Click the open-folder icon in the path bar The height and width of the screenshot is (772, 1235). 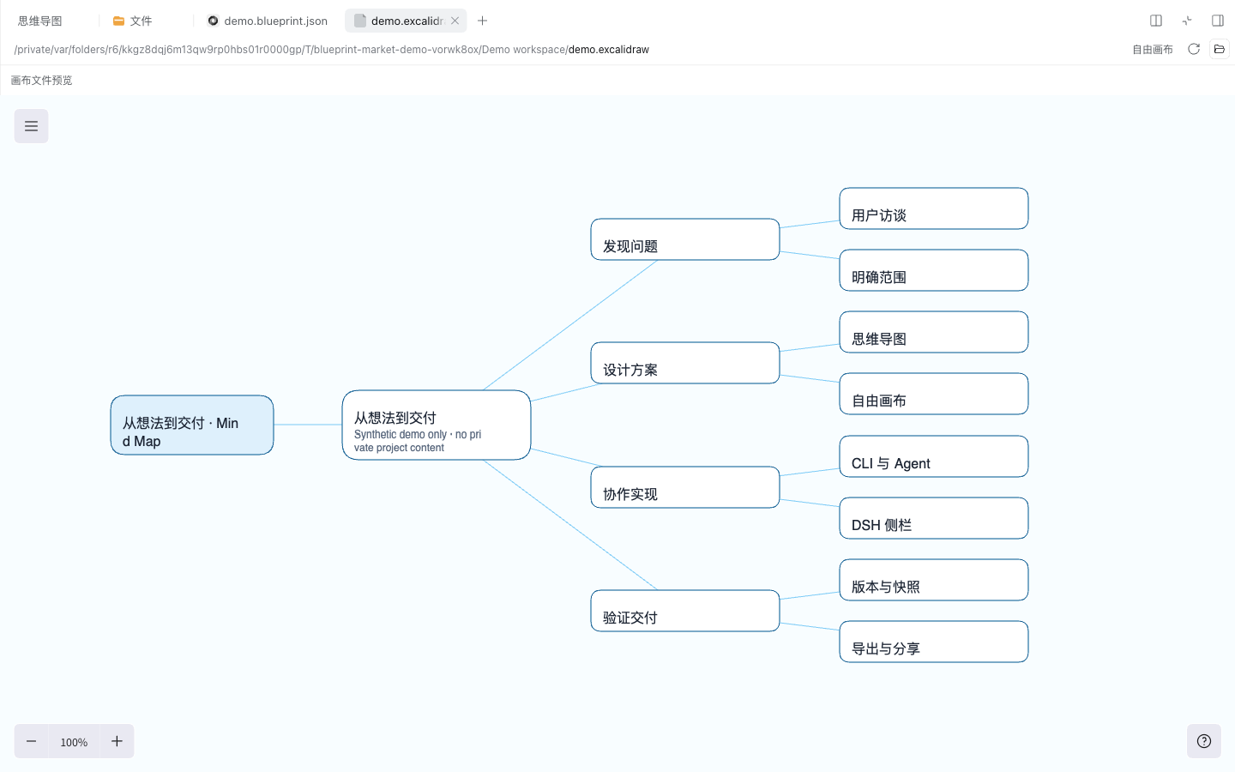pos(1220,49)
